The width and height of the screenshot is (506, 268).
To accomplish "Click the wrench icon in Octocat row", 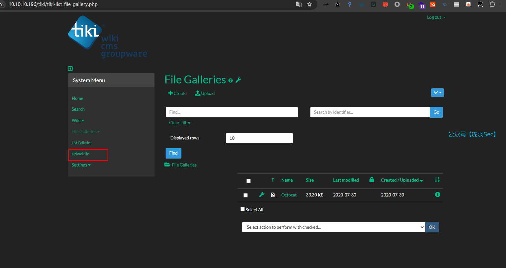I will tap(262, 195).
